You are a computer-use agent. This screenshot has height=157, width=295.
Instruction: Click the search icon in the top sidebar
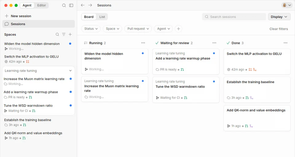tap(64, 5)
